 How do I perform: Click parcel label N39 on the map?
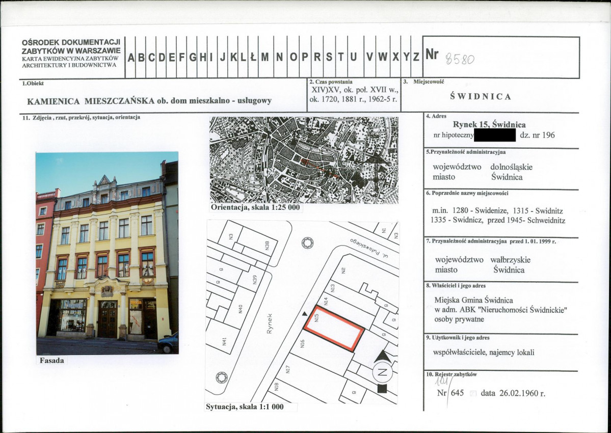[x=254, y=280]
